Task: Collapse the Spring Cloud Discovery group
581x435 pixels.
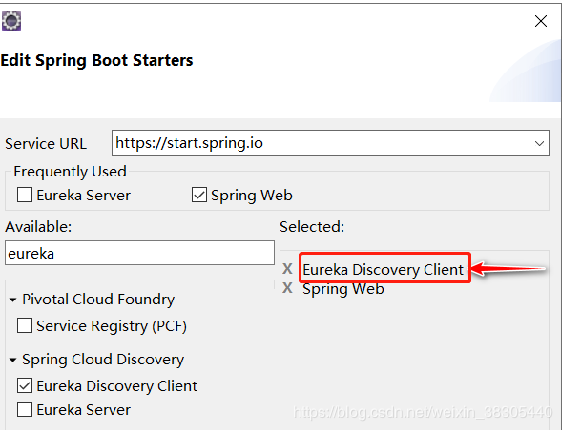Action: 13,360
